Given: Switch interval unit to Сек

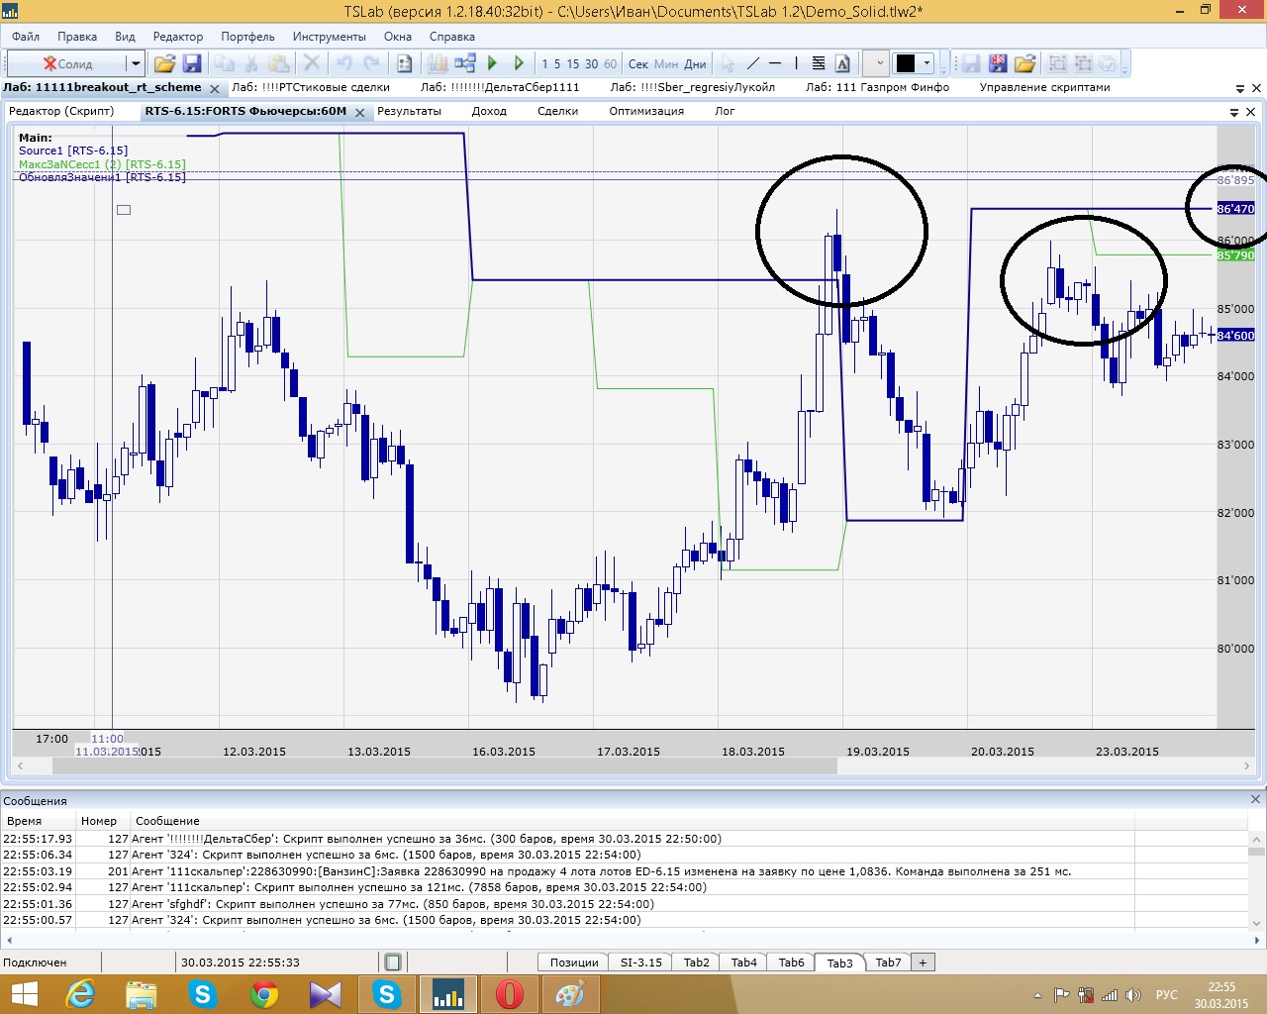Looking at the screenshot, I should [638, 63].
